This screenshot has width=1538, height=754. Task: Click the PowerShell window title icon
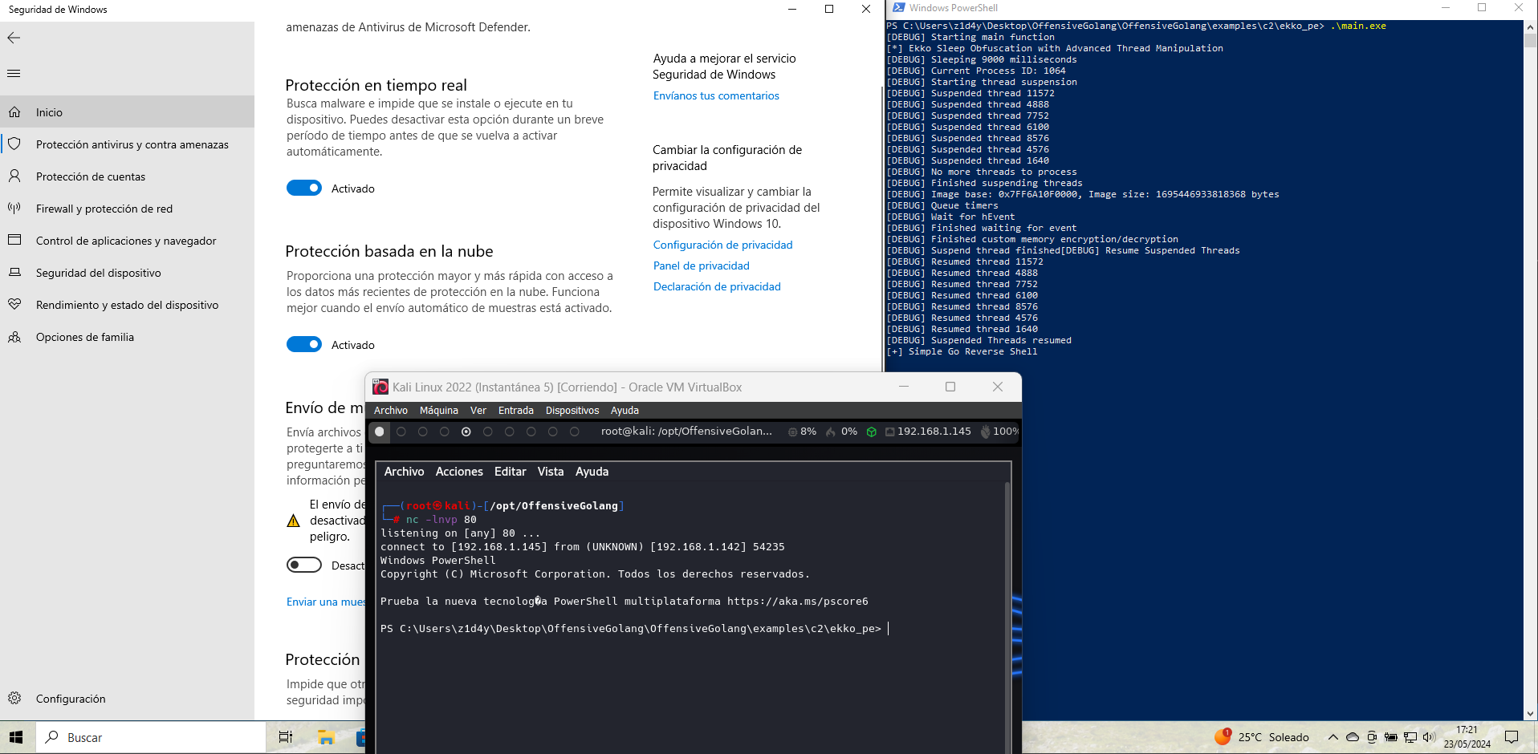click(899, 8)
